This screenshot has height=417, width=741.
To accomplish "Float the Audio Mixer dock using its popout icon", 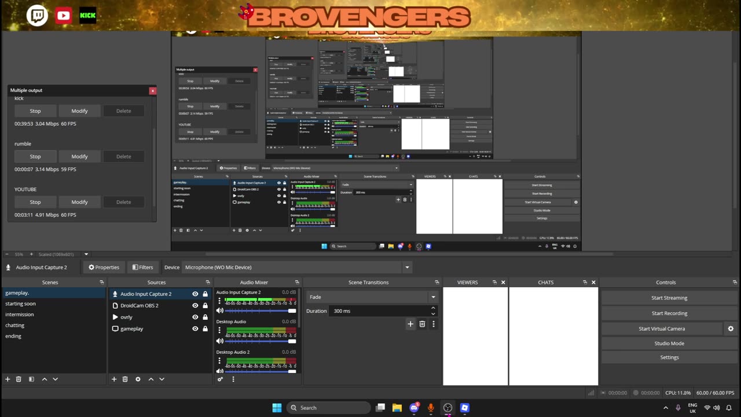I will pos(297,283).
